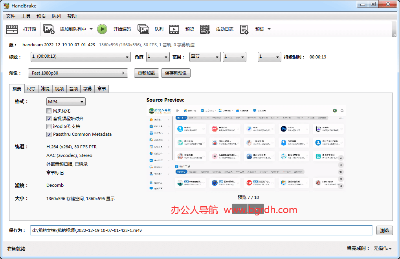Enable the 网页优化 checkbox
Screen dimensions: 400x259
click(x=49, y=111)
